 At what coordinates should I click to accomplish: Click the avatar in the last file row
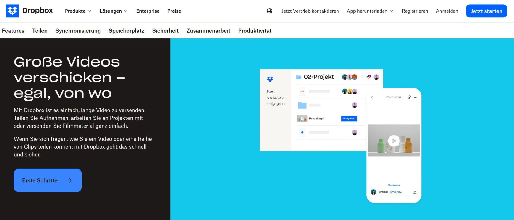pyautogui.click(x=354, y=132)
